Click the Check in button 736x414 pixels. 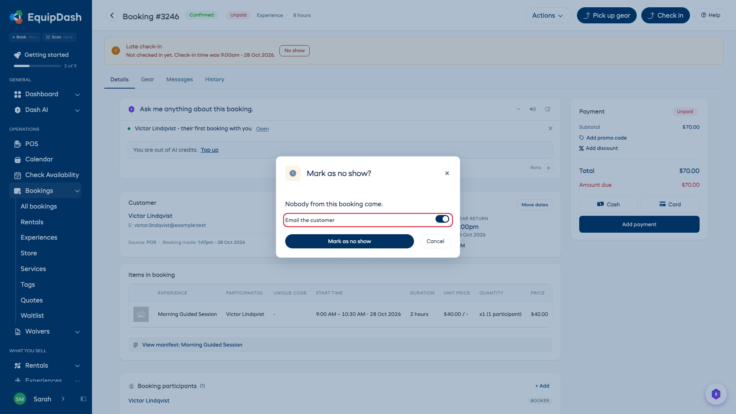click(665, 15)
